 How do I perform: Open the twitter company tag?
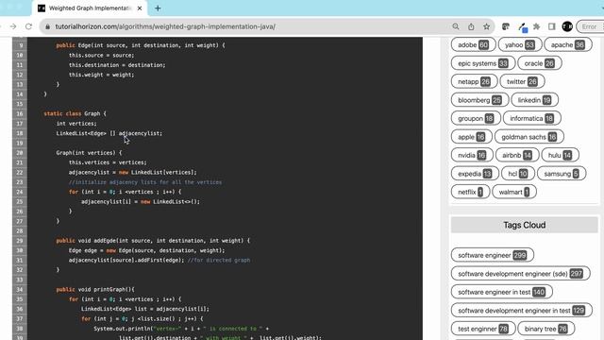pyautogui.click(x=522, y=81)
